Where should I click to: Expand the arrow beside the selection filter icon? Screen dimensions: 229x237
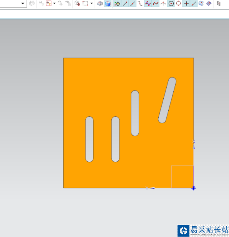pyautogui.click(x=55, y=3)
